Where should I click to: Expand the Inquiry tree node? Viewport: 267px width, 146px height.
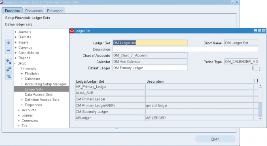point(15,42)
